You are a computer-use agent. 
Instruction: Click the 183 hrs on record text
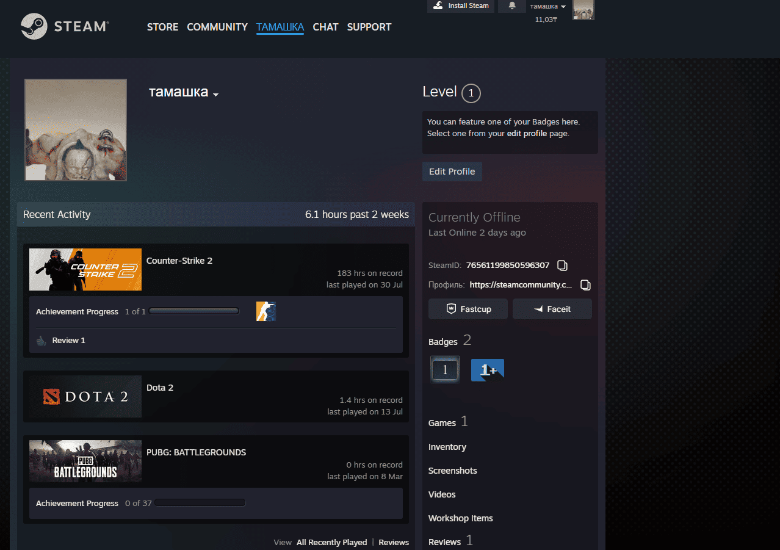pyautogui.click(x=370, y=273)
